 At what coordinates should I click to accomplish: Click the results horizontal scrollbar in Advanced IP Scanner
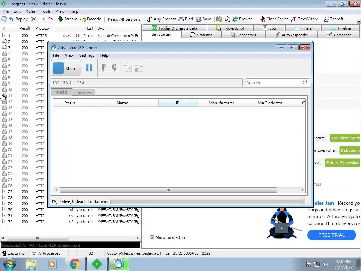(x=168, y=190)
